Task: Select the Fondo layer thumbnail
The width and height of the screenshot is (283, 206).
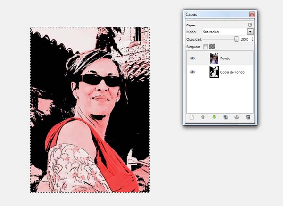Action: (x=214, y=58)
